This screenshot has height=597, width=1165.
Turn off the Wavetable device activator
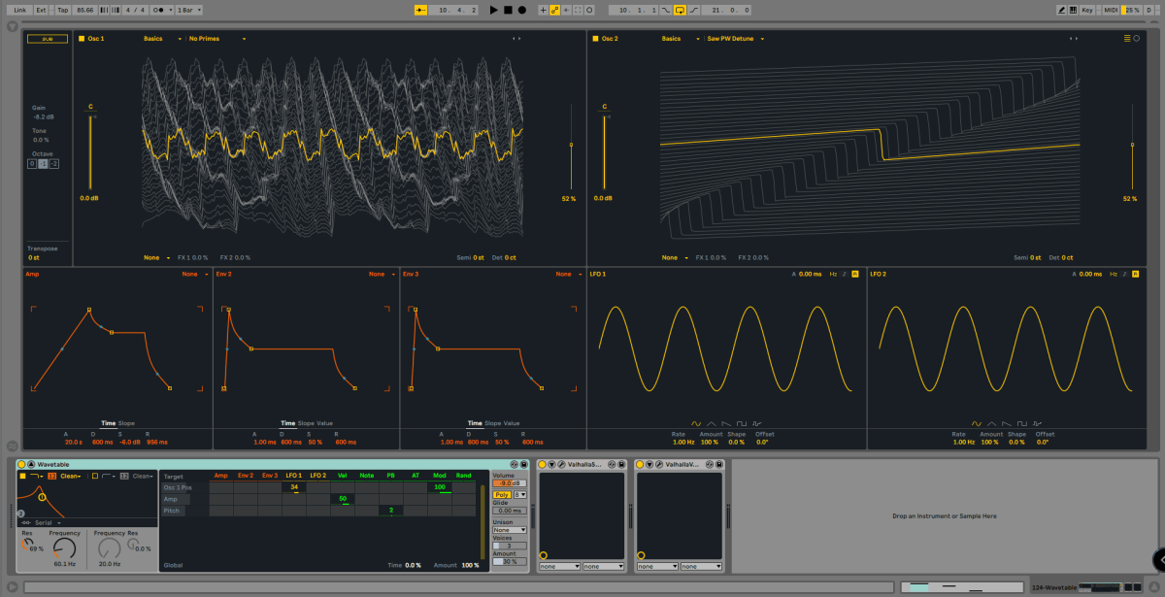point(20,465)
